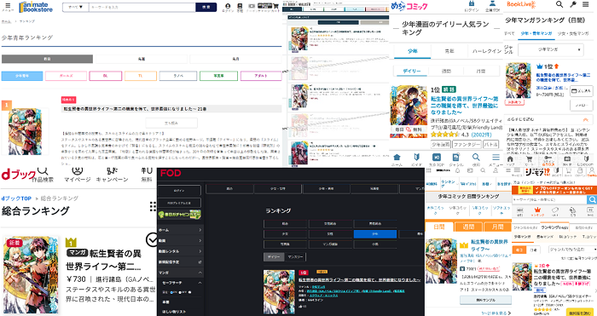Click the dBook logo
Screen dimensions: 597x316
(18, 175)
